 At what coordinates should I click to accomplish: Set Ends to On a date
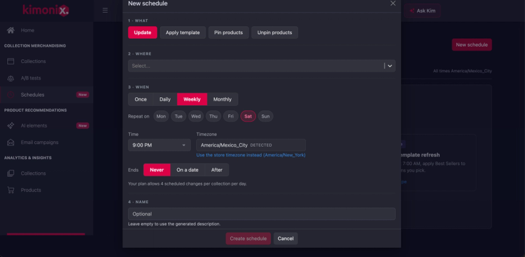[x=188, y=170]
